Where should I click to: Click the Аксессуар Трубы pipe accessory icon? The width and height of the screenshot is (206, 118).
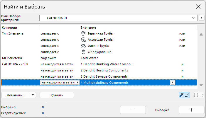click(x=83, y=40)
